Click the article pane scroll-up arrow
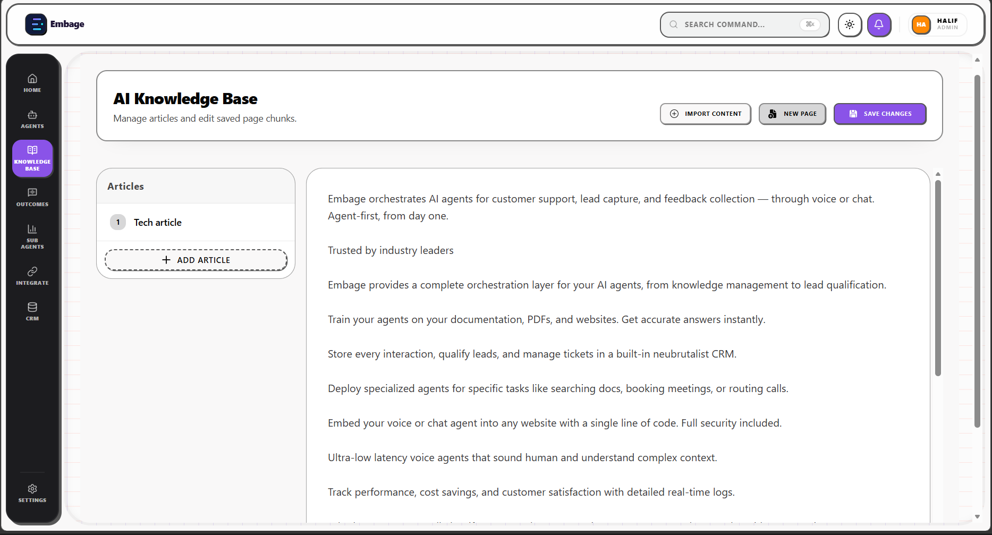The height and width of the screenshot is (535, 992). (938, 174)
